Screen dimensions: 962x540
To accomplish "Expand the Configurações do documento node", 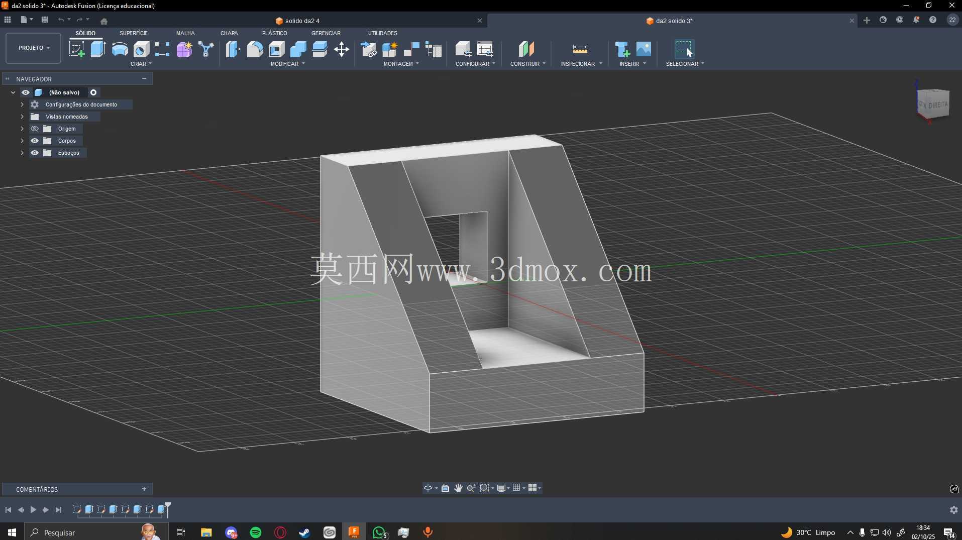I will [x=22, y=104].
